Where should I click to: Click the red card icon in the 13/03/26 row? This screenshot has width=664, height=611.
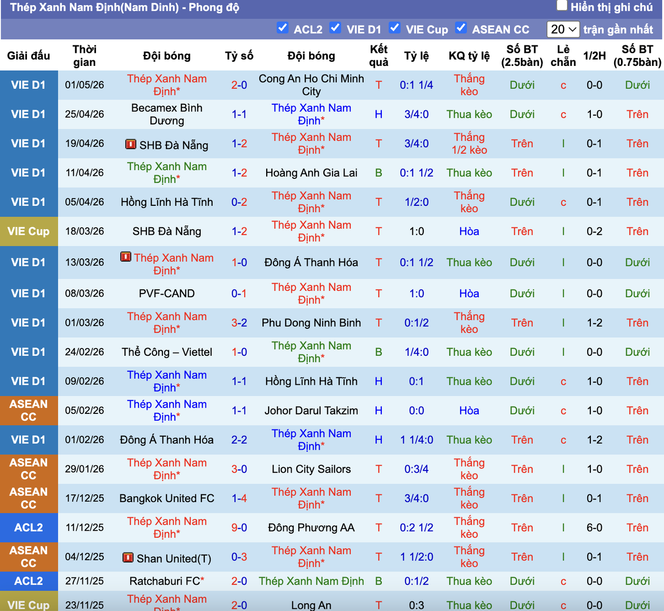(x=126, y=257)
